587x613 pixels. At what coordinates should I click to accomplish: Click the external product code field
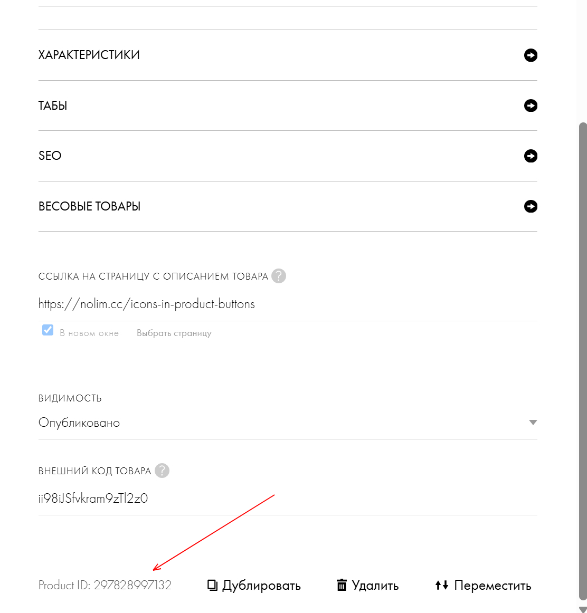click(288, 499)
